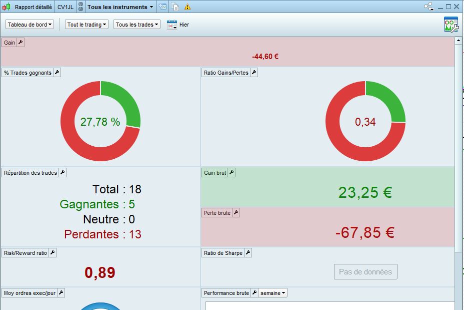Click the wrench next to % Trades gagnants
The width and height of the screenshot is (464, 310).
point(57,73)
